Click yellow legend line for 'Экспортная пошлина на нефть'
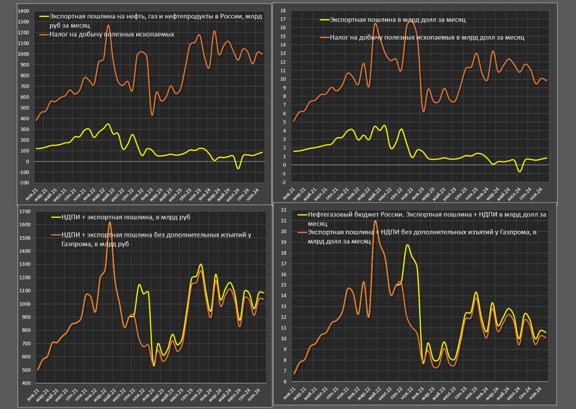 pos(44,16)
